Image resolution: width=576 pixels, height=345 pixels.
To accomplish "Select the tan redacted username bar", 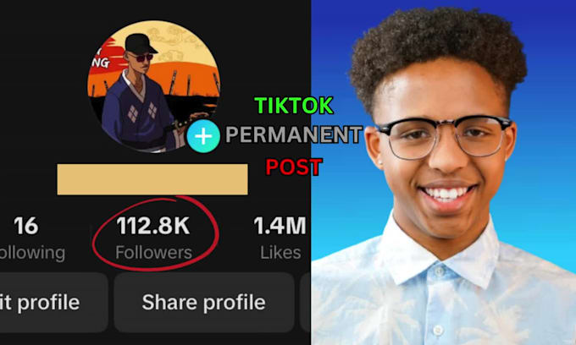I will [x=152, y=179].
